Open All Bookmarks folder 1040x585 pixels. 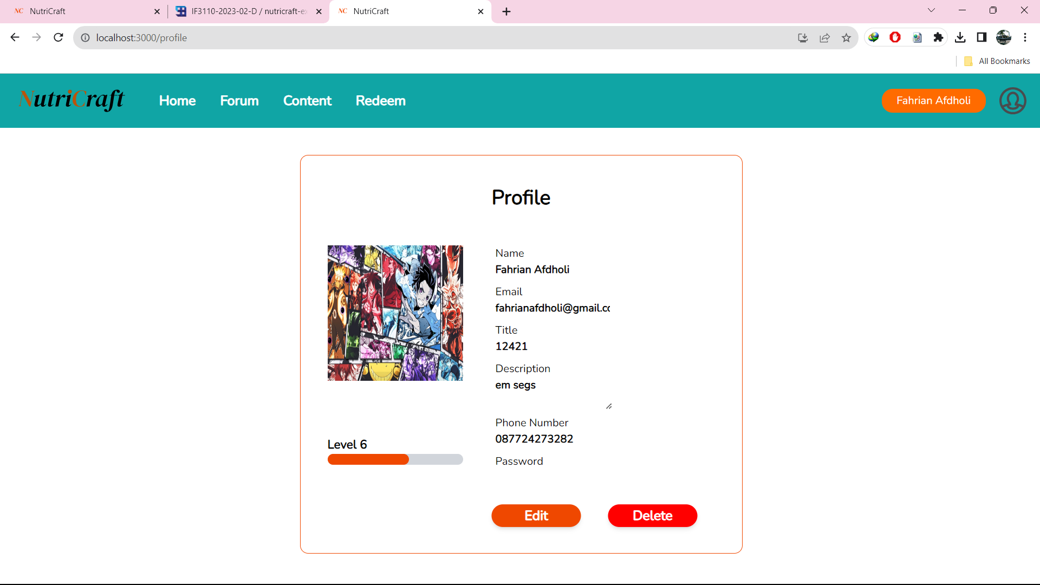click(997, 61)
